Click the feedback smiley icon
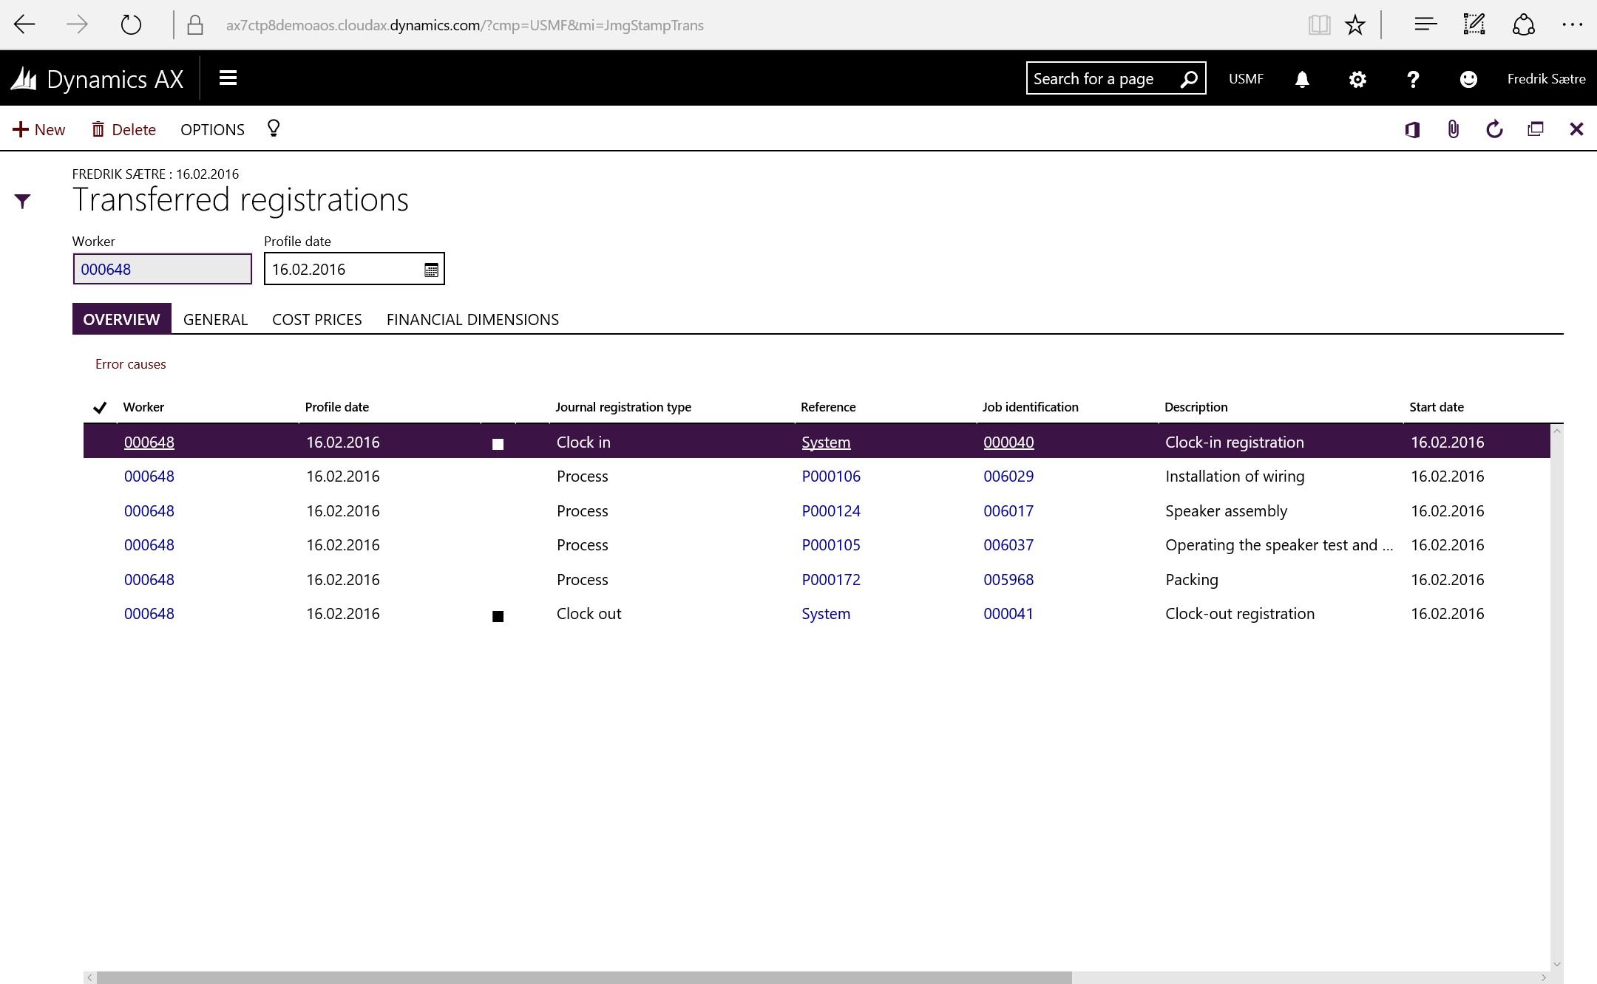1597x984 pixels. point(1468,79)
